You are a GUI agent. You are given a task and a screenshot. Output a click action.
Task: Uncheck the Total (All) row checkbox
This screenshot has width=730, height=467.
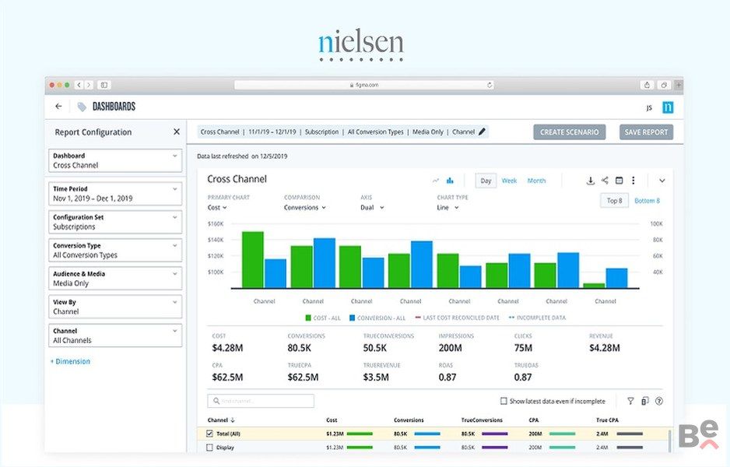[x=209, y=434]
